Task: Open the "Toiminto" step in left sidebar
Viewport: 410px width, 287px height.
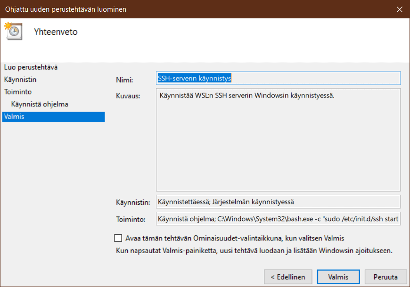Action: [18, 92]
